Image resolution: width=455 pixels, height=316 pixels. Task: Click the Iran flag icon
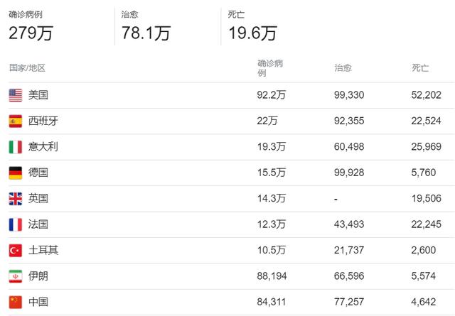click(x=16, y=276)
